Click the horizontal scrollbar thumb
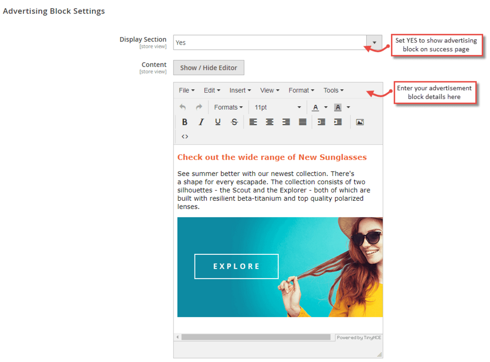The image size is (490, 362). [x=256, y=337]
